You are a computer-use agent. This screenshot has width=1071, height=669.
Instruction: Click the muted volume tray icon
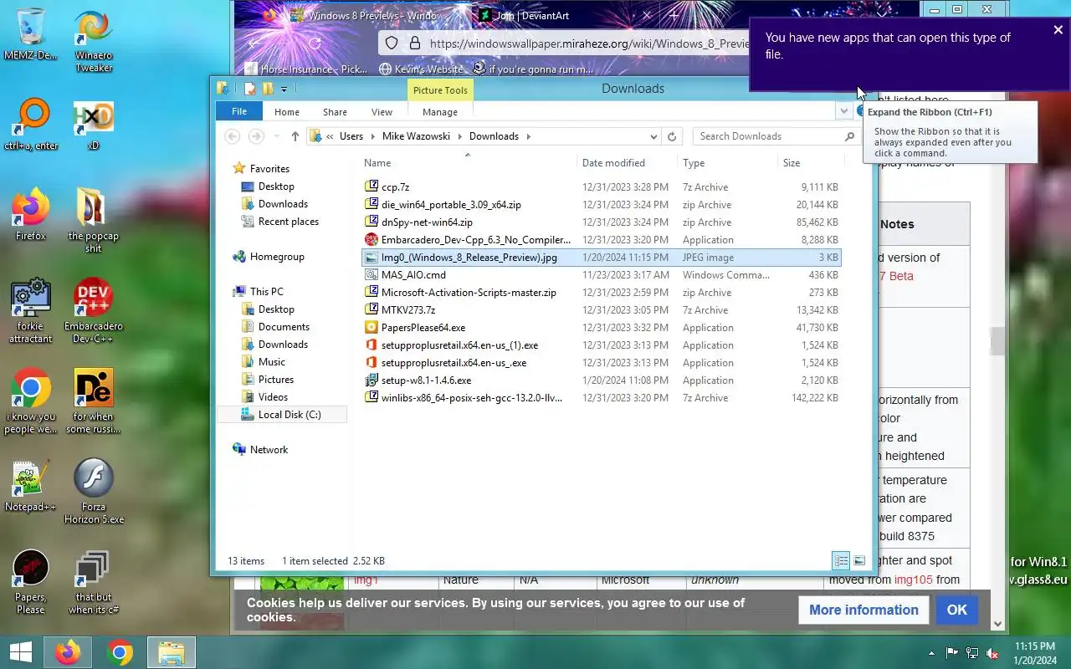992,653
